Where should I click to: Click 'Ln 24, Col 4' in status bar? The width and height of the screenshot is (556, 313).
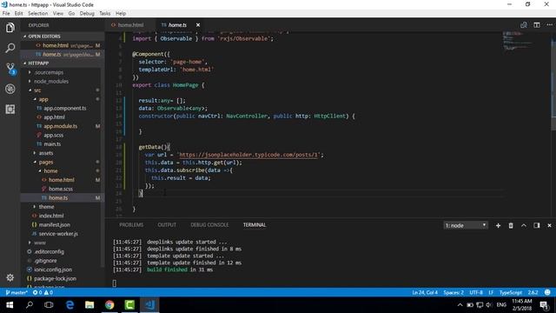pyautogui.click(x=425, y=292)
